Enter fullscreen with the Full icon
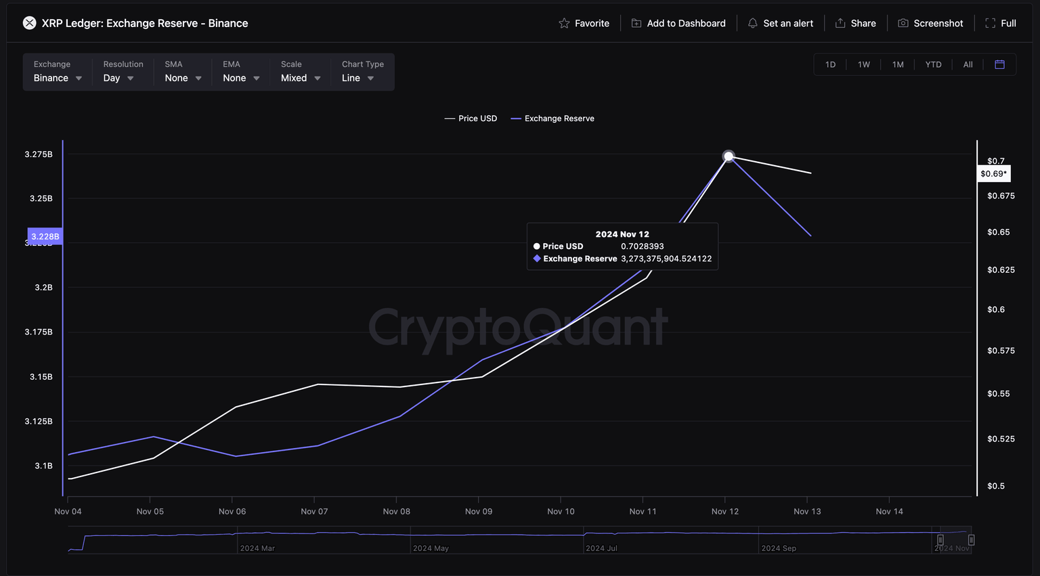Viewport: 1040px width, 576px height. click(990, 23)
